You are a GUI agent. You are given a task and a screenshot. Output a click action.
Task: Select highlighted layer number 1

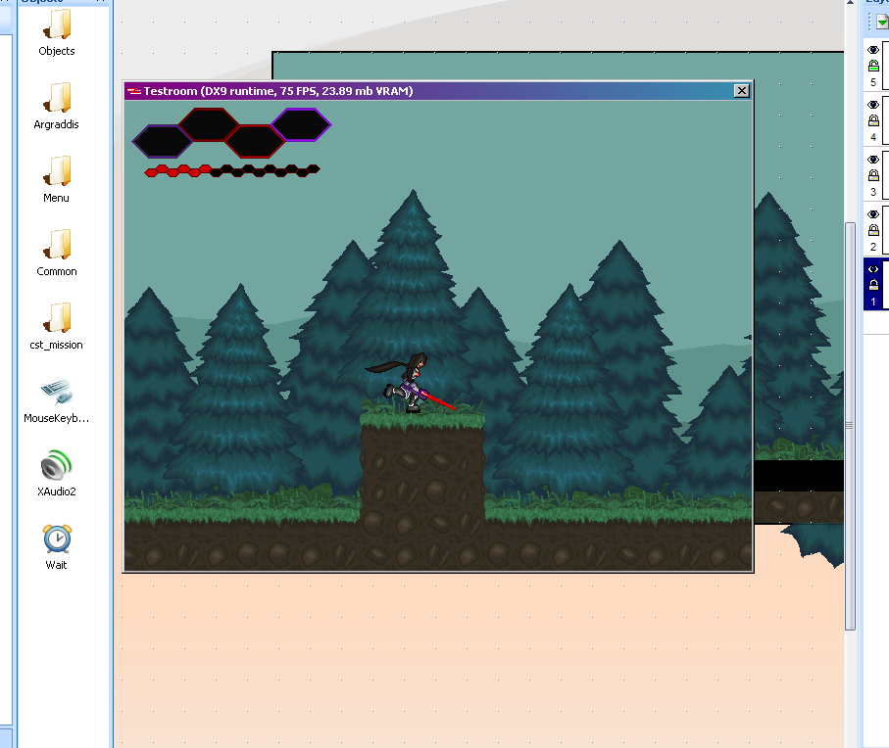(873, 302)
